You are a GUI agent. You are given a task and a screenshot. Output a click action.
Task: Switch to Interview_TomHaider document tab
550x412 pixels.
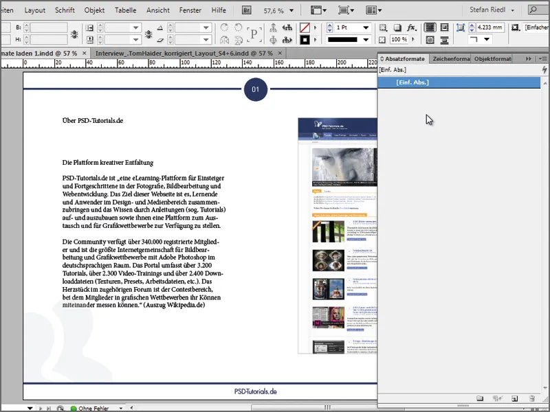click(184, 54)
